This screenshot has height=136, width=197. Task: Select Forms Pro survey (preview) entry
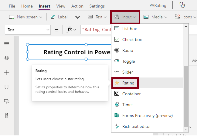(147, 115)
